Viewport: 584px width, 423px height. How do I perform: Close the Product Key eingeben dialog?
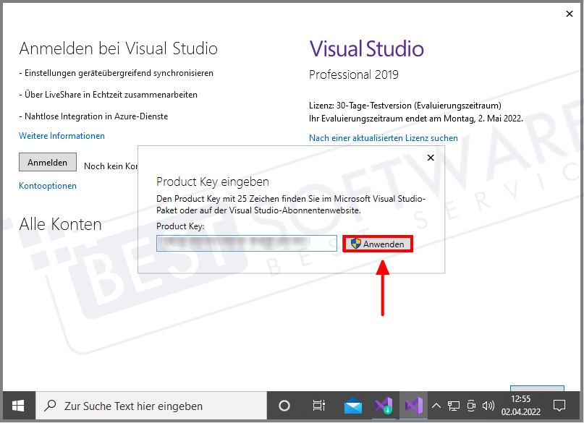(x=431, y=157)
